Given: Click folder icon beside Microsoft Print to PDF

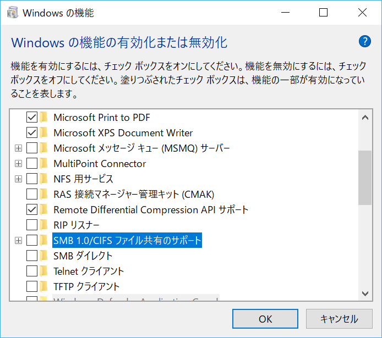Looking at the screenshot, I should pos(43,117).
